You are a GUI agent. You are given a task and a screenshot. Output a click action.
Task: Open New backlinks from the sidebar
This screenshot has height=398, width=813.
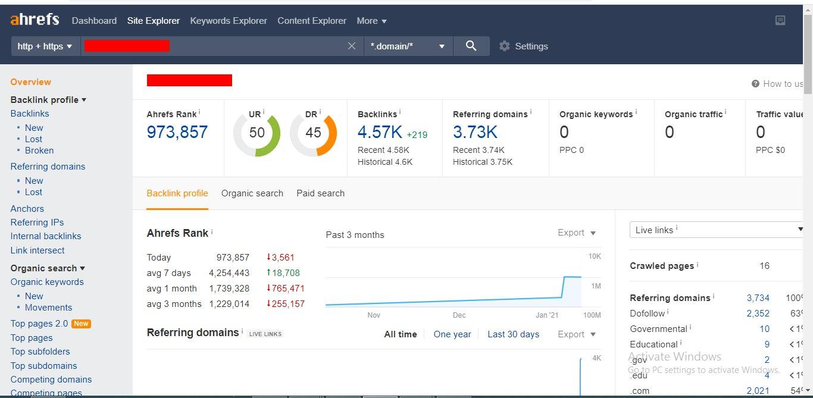point(34,127)
